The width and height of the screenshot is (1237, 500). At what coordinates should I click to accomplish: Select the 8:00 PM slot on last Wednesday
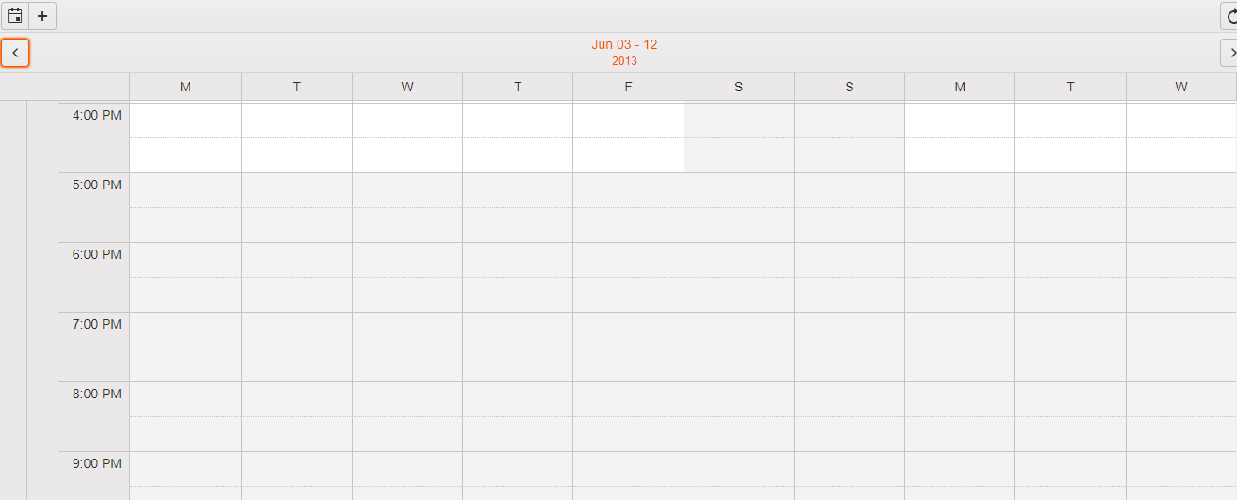click(x=1180, y=399)
